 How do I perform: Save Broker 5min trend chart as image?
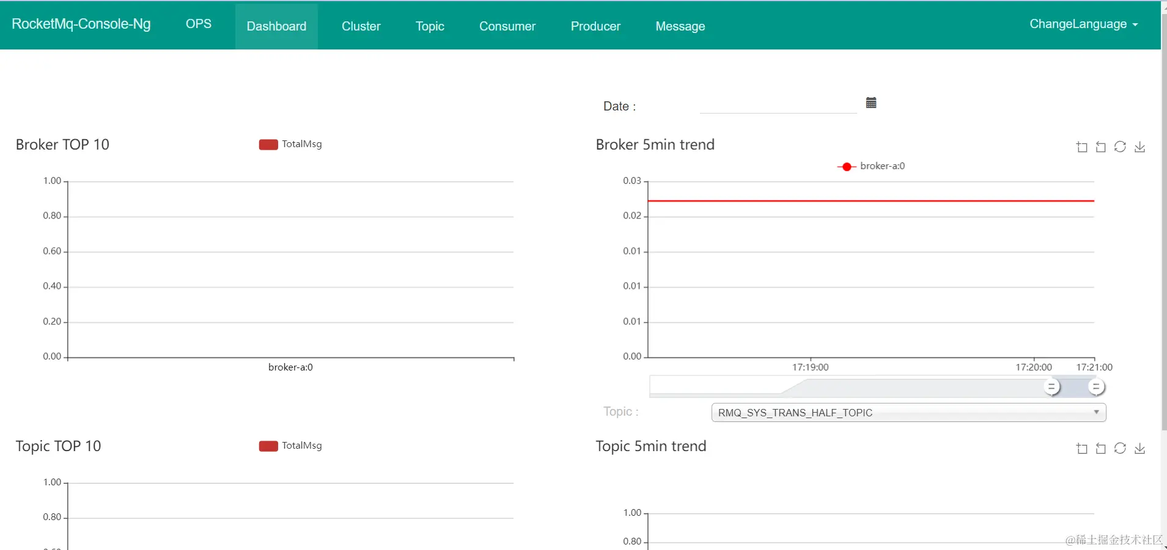click(1139, 147)
